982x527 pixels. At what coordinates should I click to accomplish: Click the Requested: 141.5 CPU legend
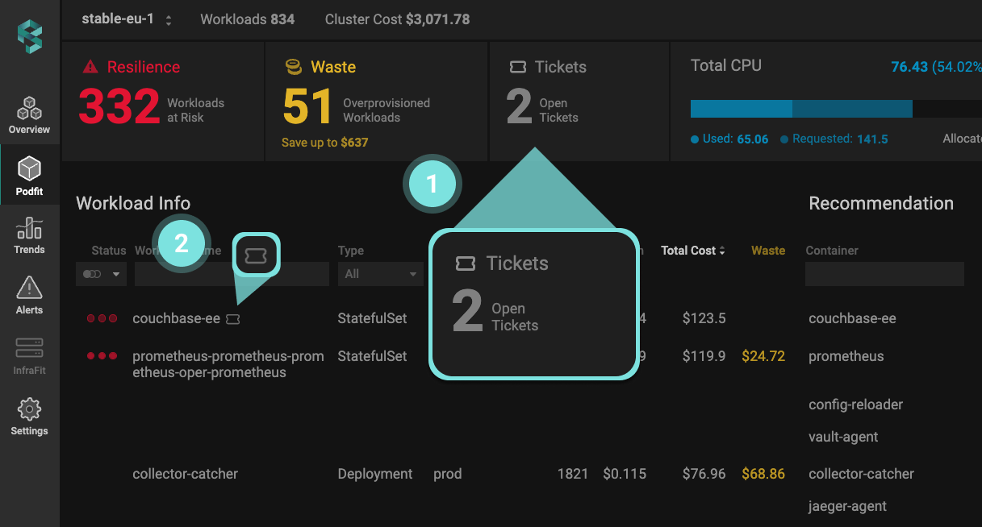(834, 139)
